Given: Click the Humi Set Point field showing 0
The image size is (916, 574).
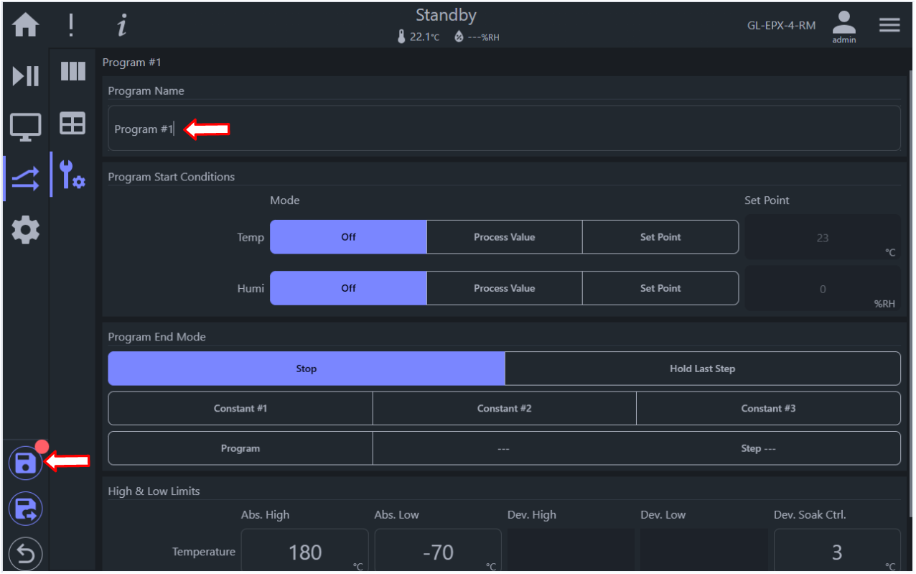Looking at the screenshot, I should pyautogui.click(x=823, y=289).
